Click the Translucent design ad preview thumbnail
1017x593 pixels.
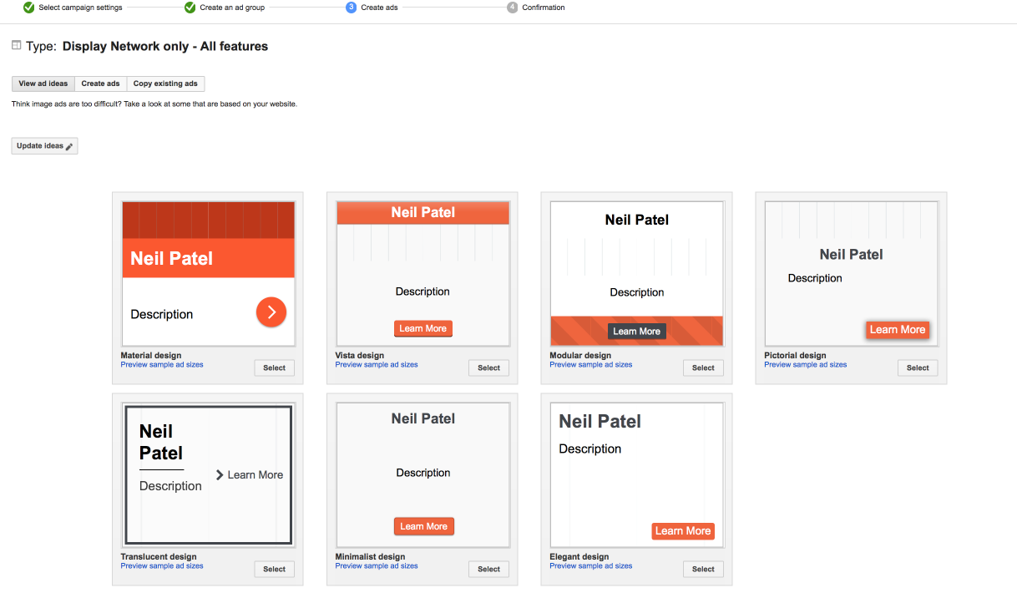(208, 474)
